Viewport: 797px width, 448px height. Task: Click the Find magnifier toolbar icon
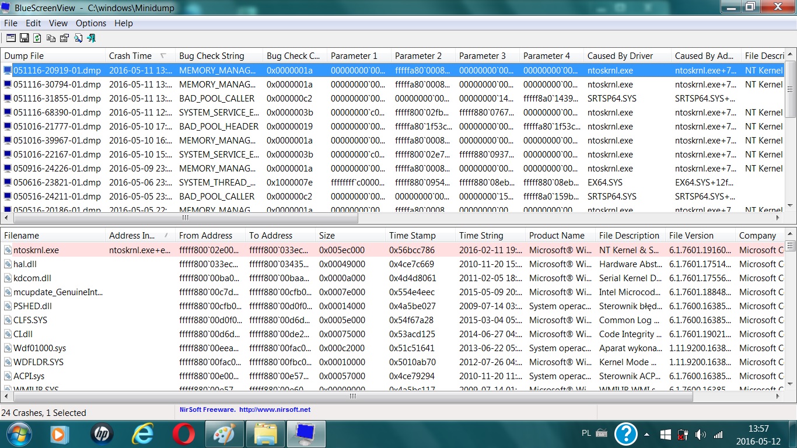point(78,38)
